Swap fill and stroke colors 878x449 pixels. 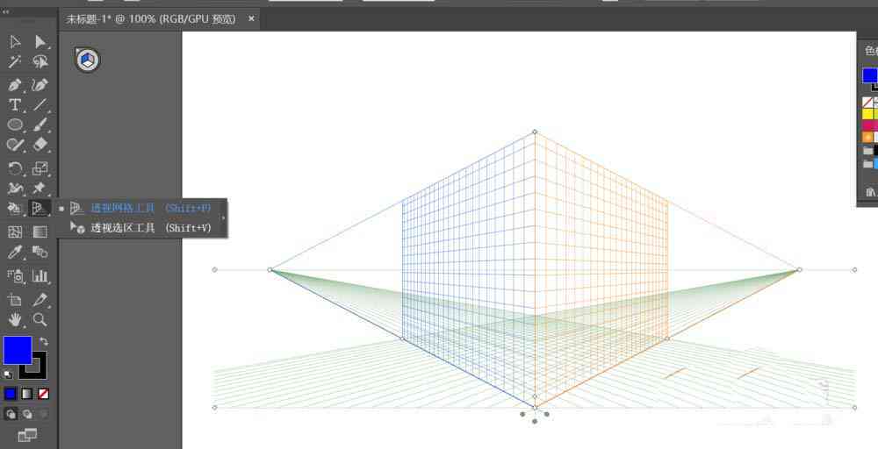click(x=44, y=341)
